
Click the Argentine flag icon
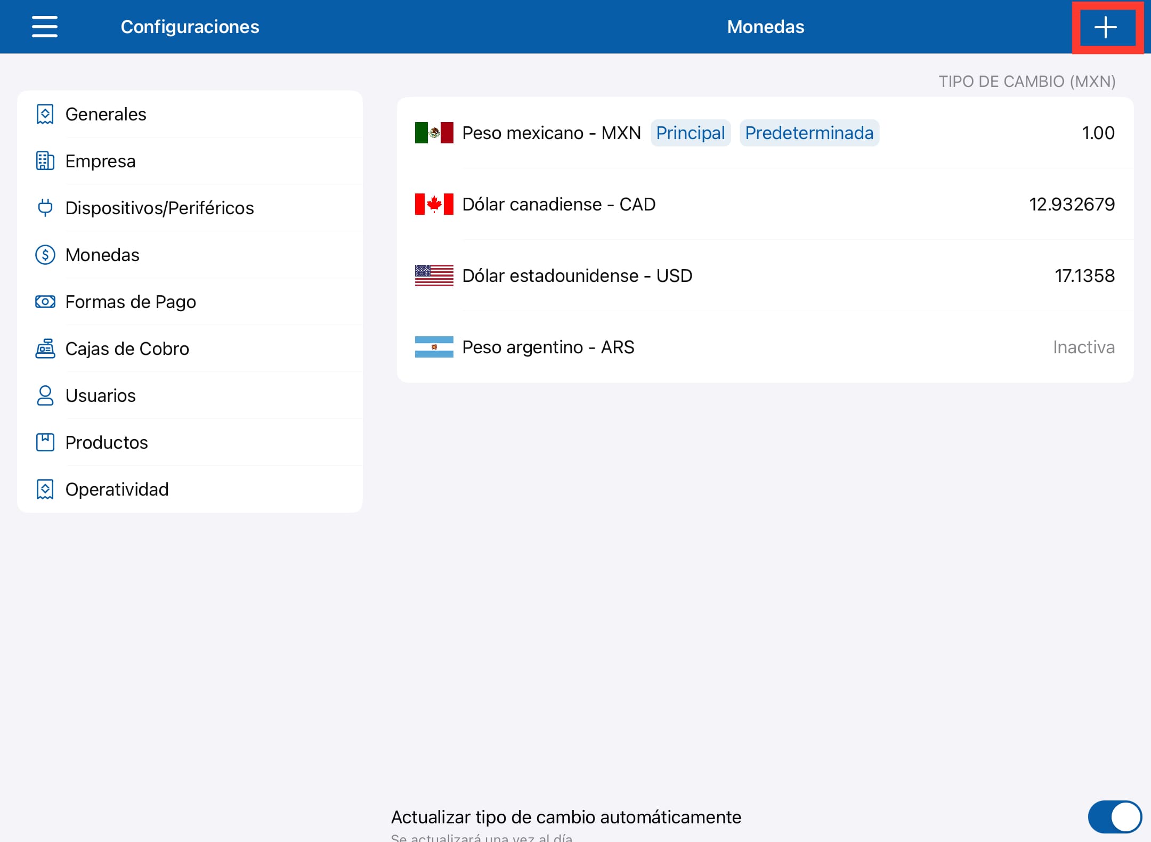coord(434,347)
